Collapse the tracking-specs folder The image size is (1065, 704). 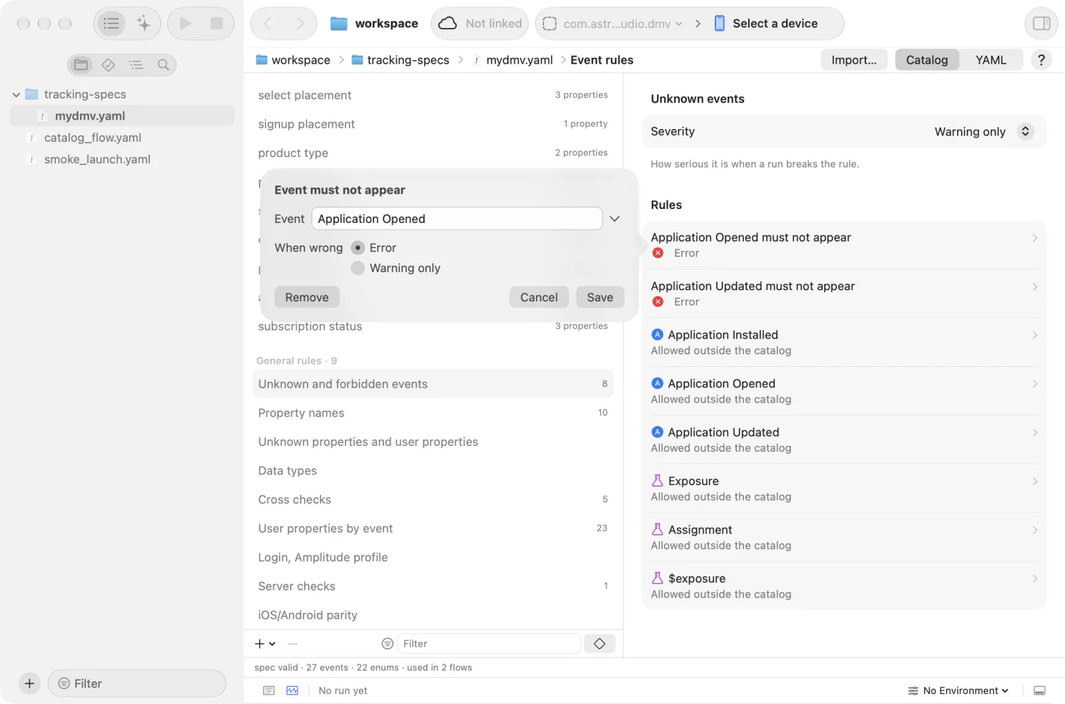pos(16,94)
